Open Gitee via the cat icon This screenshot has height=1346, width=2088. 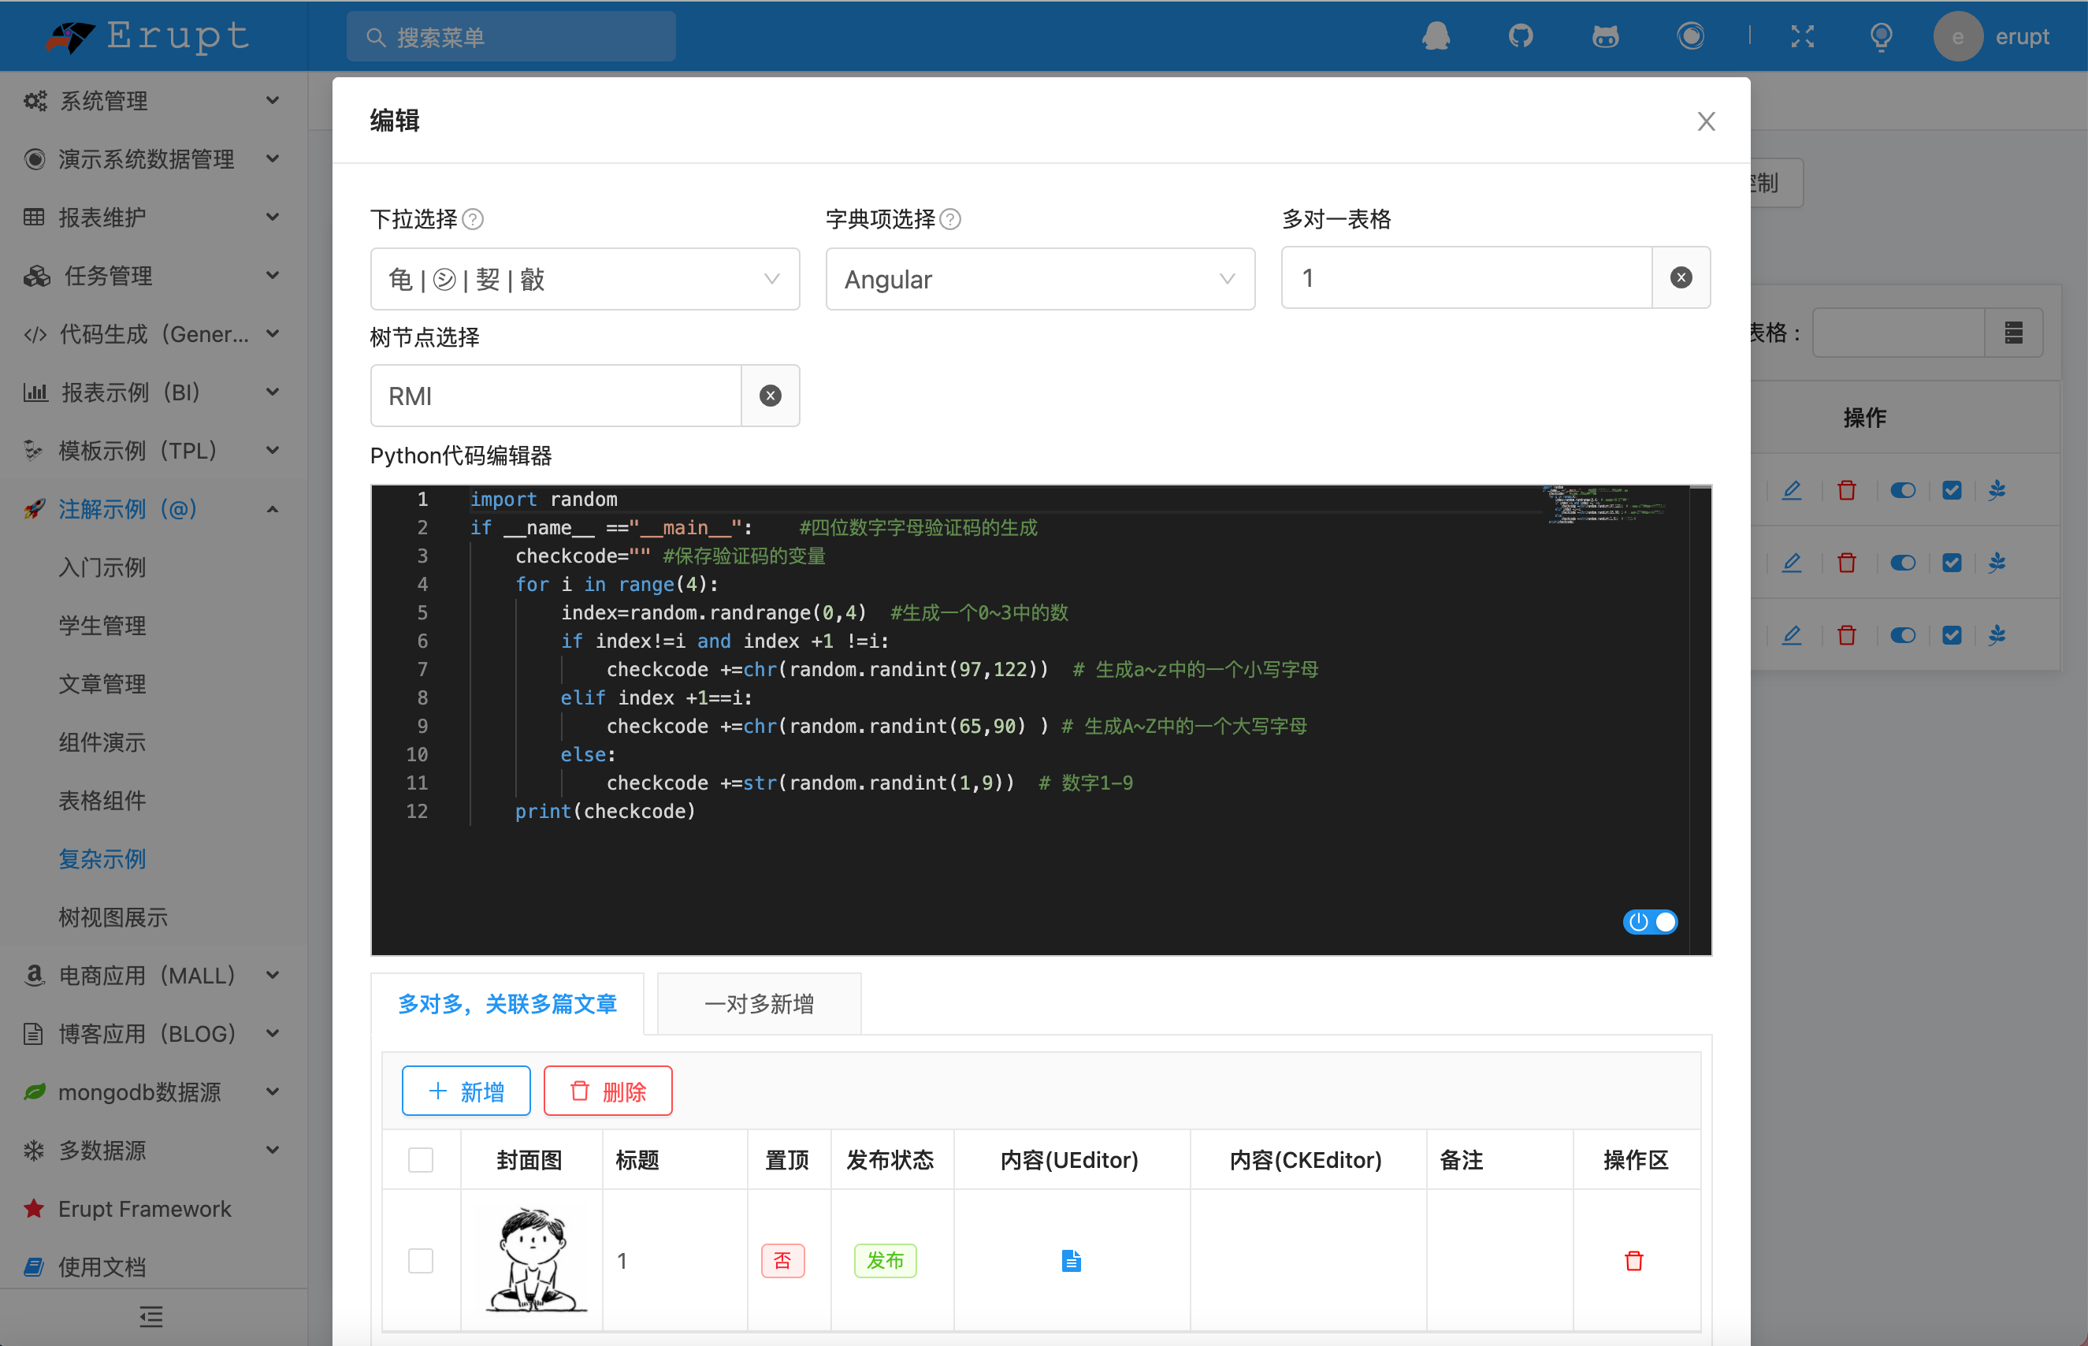pos(1605,35)
